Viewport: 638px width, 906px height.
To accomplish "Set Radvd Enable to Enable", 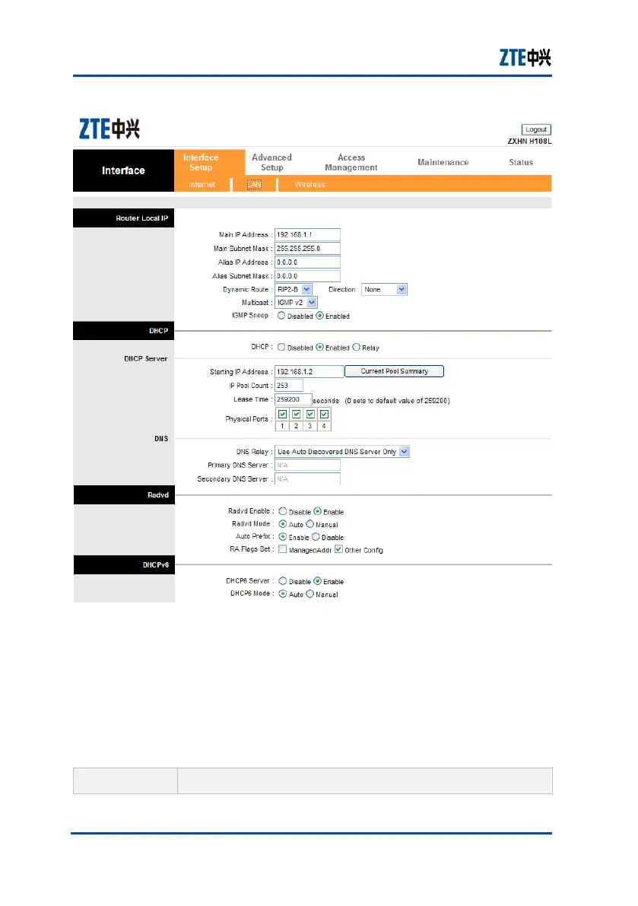I will point(317,511).
